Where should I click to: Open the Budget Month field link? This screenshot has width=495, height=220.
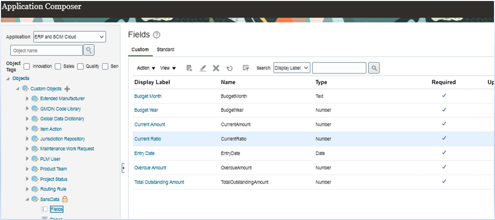pos(148,96)
